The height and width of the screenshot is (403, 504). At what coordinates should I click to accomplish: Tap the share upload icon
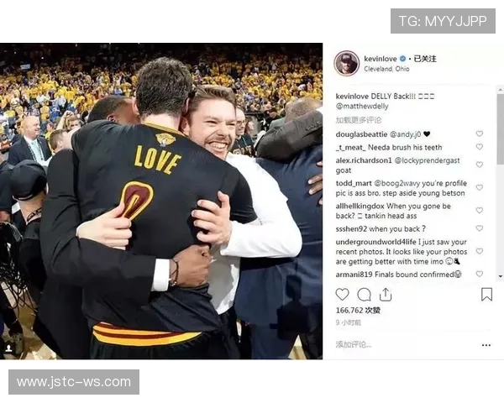click(386, 295)
